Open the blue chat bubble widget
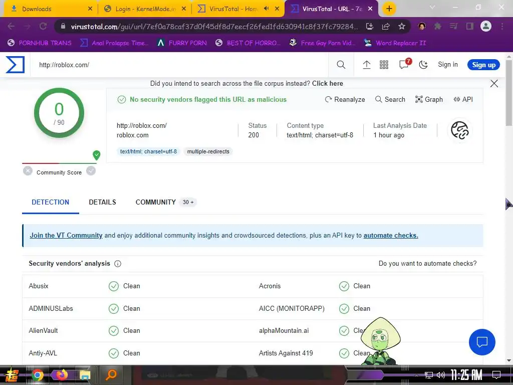 (x=482, y=342)
